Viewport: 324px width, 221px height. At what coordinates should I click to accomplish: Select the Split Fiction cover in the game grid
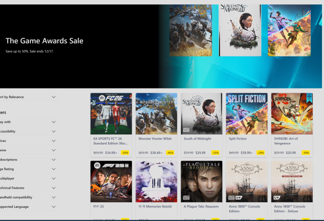point(246,113)
